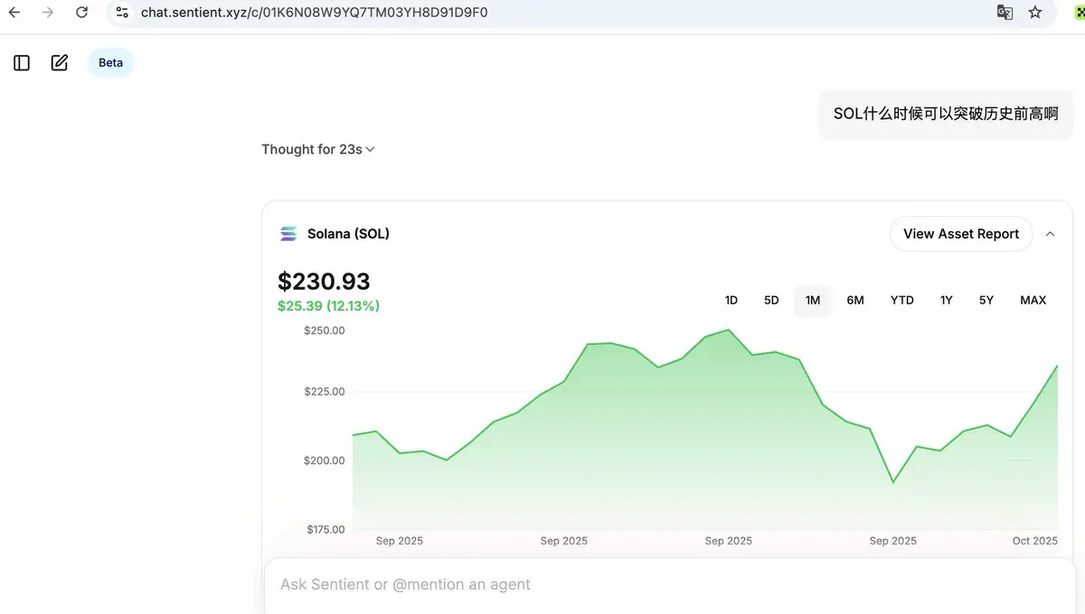Click the Oct 2025 axis label
Image resolution: width=1085 pixels, height=614 pixels.
pos(1034,541)
